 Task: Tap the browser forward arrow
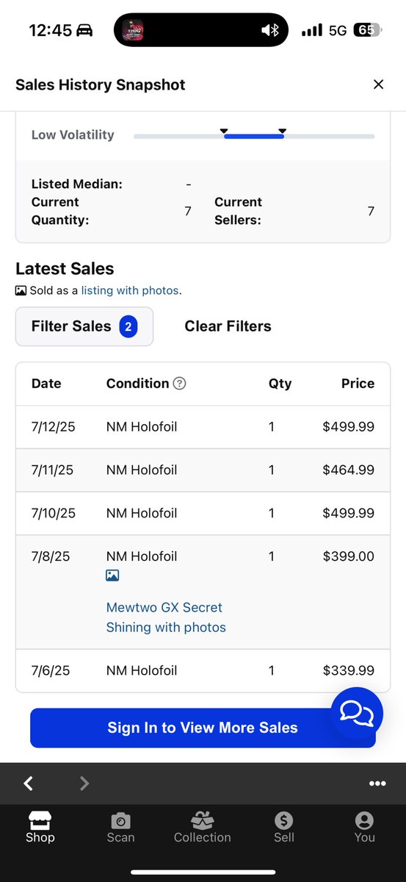84,784
